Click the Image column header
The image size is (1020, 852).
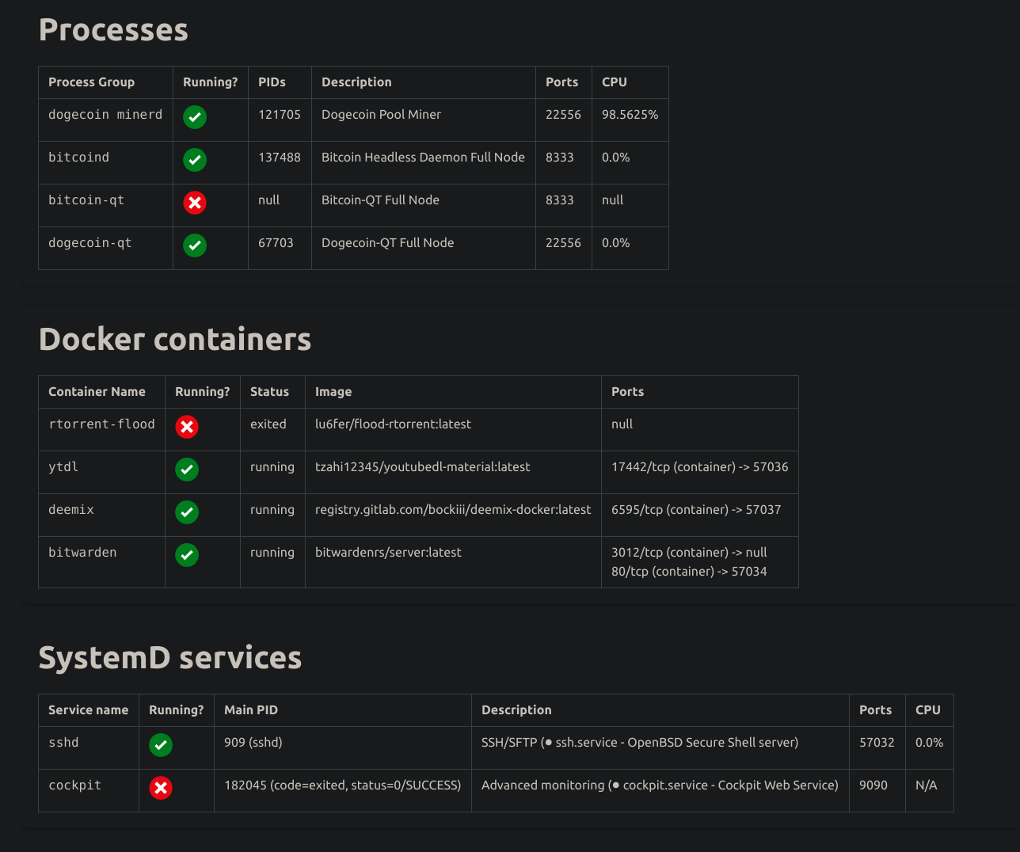click(x=333, y=392)
